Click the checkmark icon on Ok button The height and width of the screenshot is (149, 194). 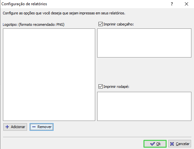click(x=153, y=144)
